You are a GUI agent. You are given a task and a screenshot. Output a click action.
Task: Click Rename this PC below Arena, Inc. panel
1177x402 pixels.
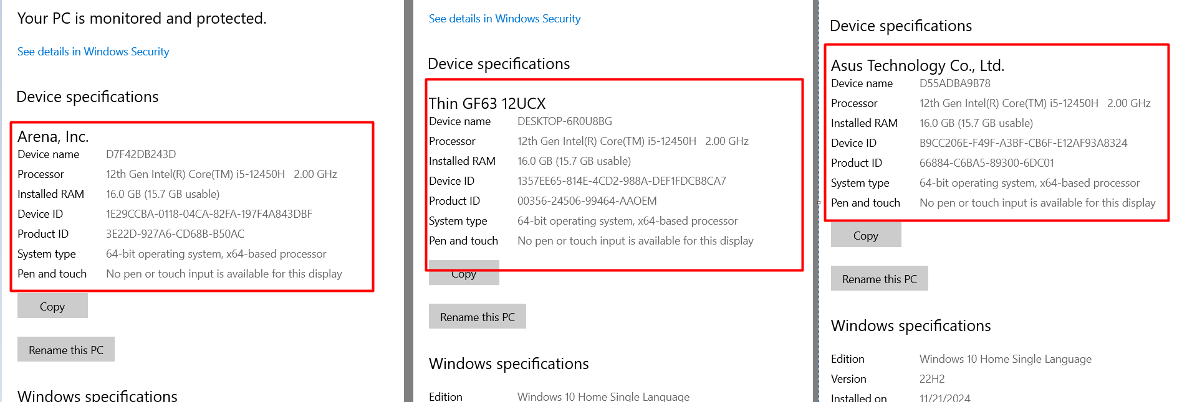click(66, 350)
